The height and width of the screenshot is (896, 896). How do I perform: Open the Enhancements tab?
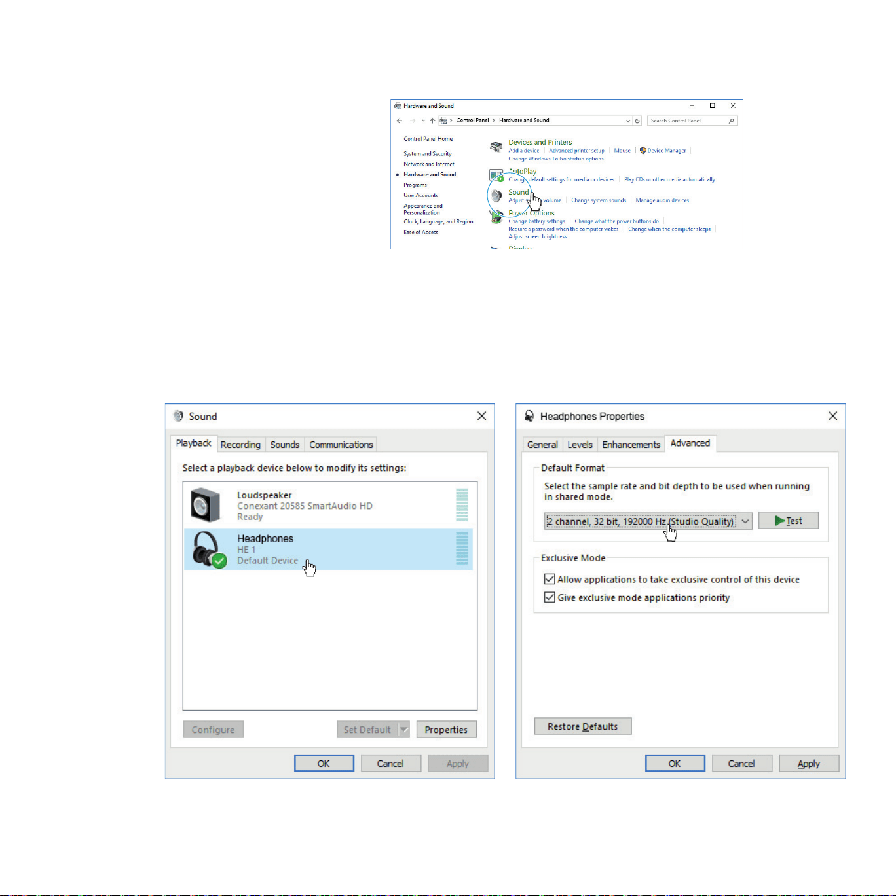tap(631, 445)
